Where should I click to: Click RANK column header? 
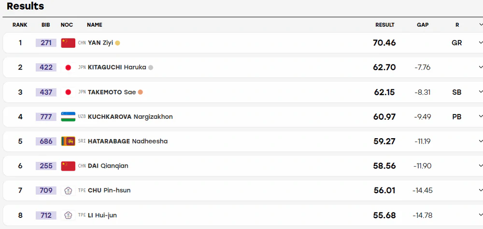tap(20, 25)
